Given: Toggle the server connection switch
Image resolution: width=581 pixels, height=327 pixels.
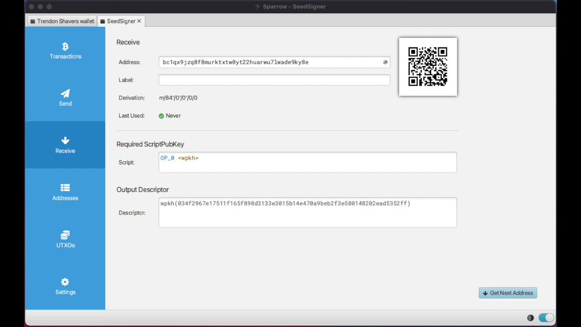Looking at the screenshot, I should click(x=546, y=318).
